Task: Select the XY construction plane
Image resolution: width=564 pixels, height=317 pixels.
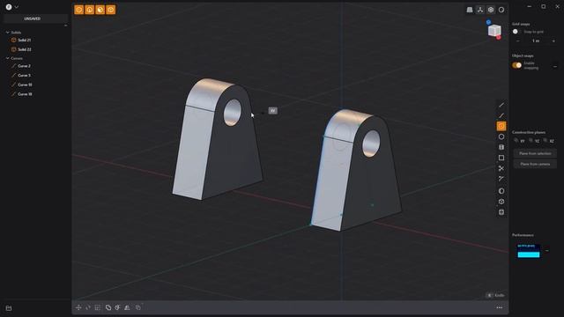Action: pyautogui.click(x=519, y=141)
